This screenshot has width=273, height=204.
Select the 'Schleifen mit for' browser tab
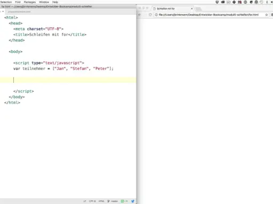(x=172, y=8)
